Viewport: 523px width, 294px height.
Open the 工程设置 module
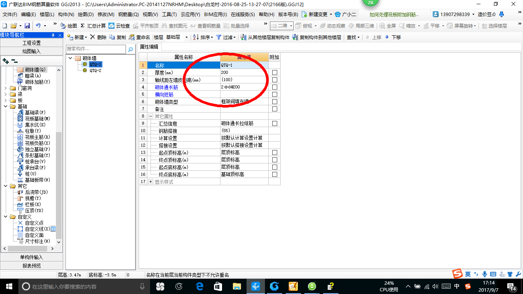click(x=31, y=43)
